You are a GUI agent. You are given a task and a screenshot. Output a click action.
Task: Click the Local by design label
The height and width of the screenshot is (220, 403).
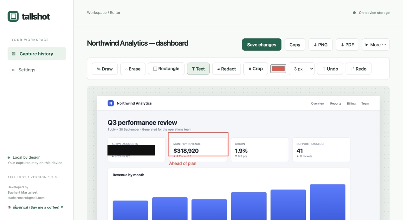pos(26,157)
